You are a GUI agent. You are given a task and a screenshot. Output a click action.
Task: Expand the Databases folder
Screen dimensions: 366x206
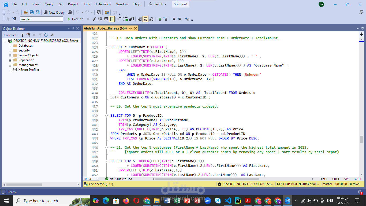[10, 46]
